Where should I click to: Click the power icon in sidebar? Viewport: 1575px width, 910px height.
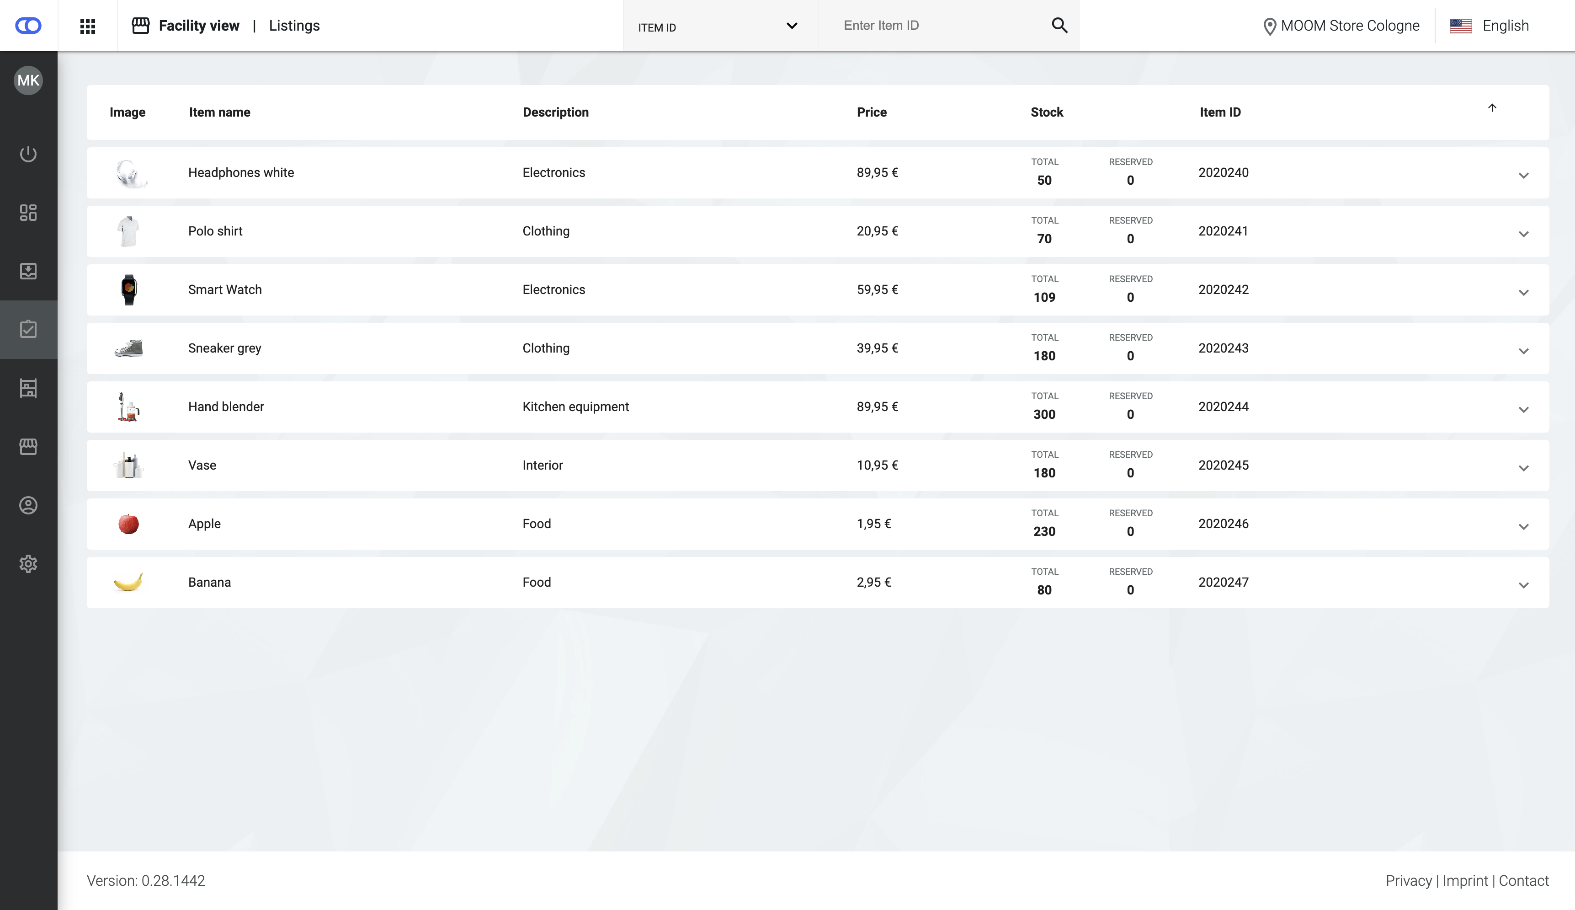28,154
